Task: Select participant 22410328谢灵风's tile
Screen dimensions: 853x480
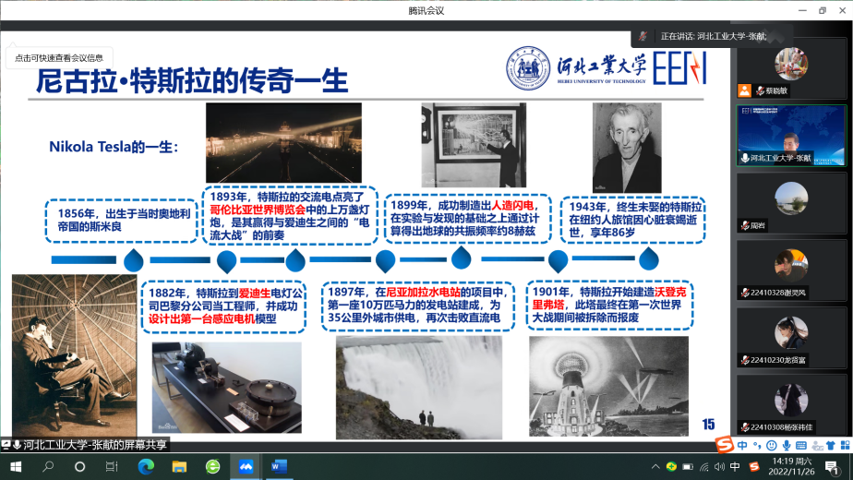Action: [791, 270]
